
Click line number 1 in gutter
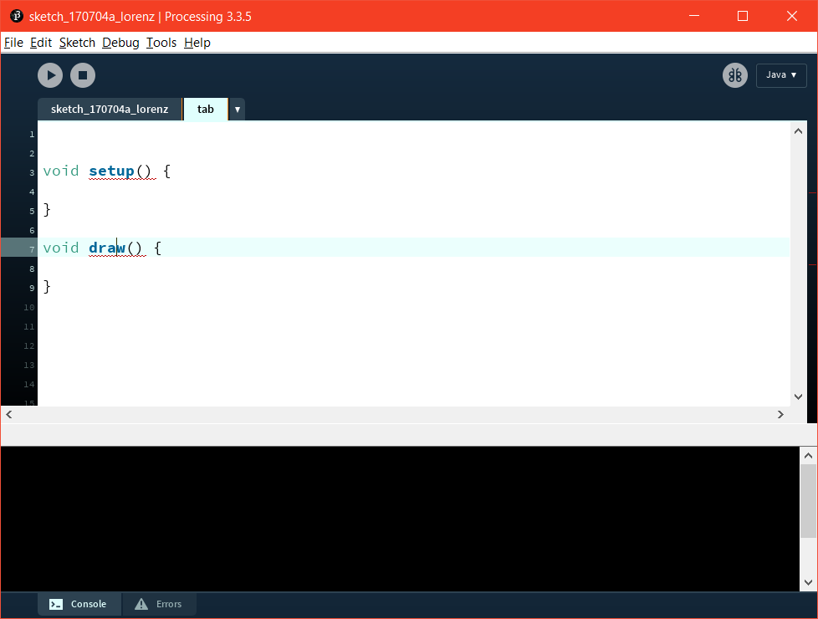coord(32,135)
